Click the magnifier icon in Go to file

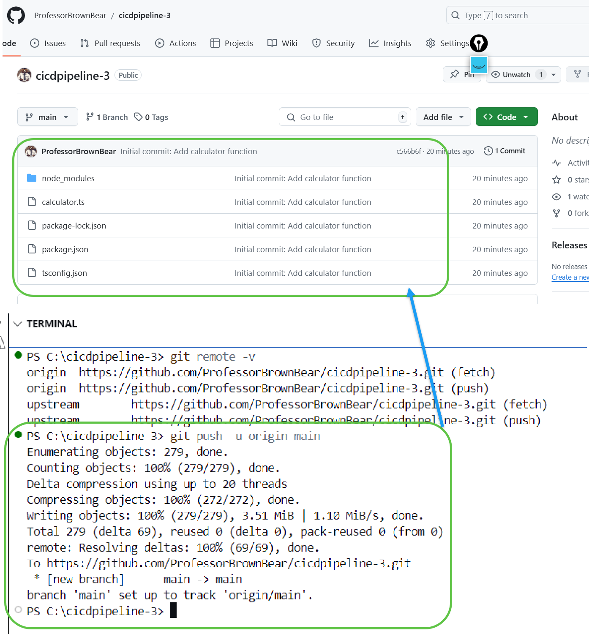(291, 117)
